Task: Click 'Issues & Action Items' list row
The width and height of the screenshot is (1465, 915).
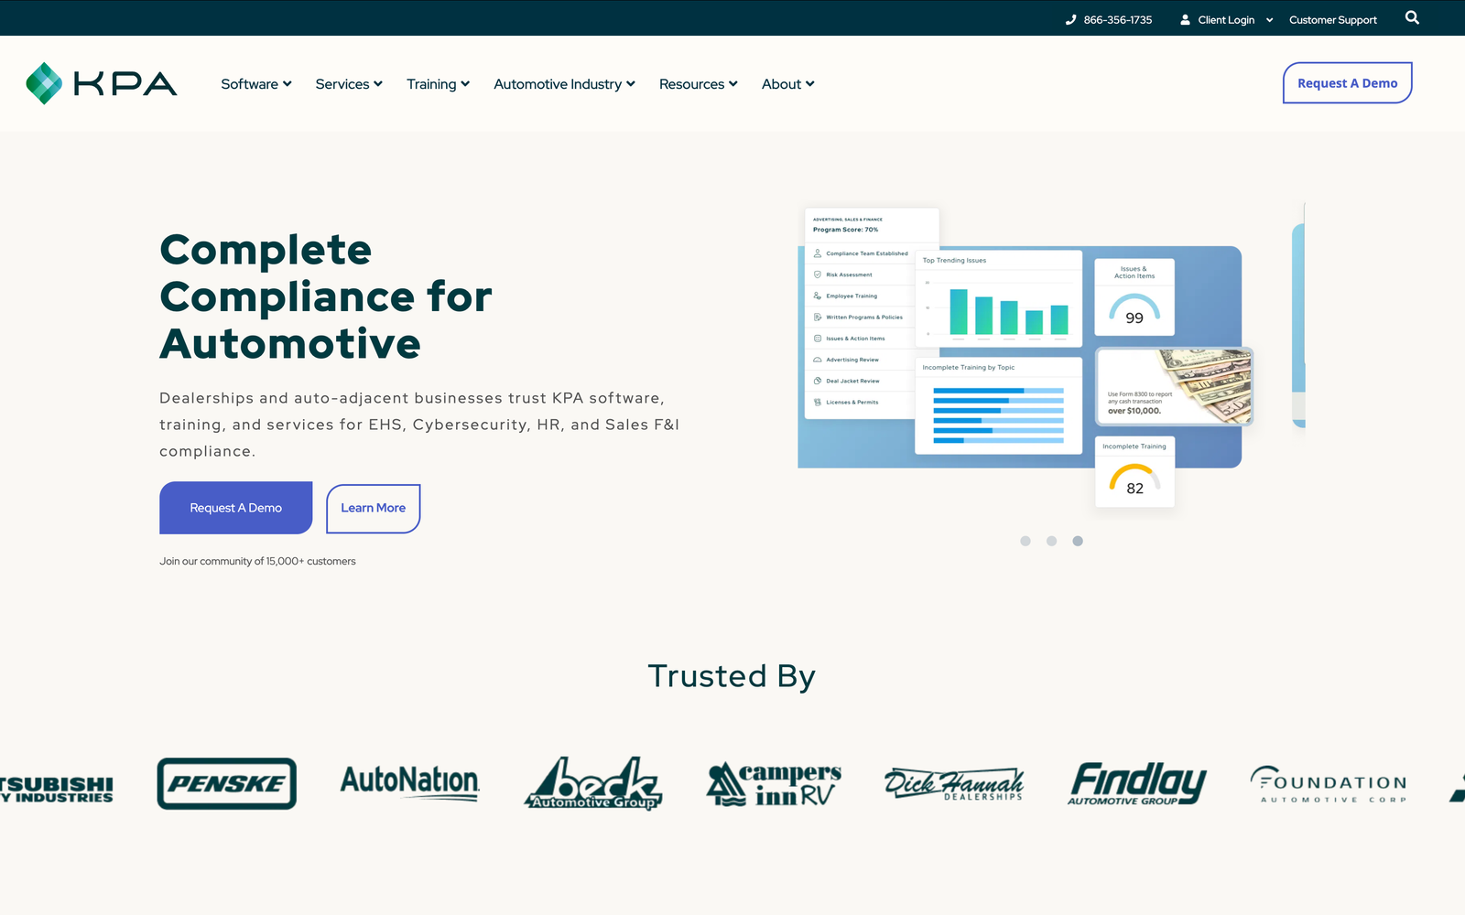Action: click(859, 339)
